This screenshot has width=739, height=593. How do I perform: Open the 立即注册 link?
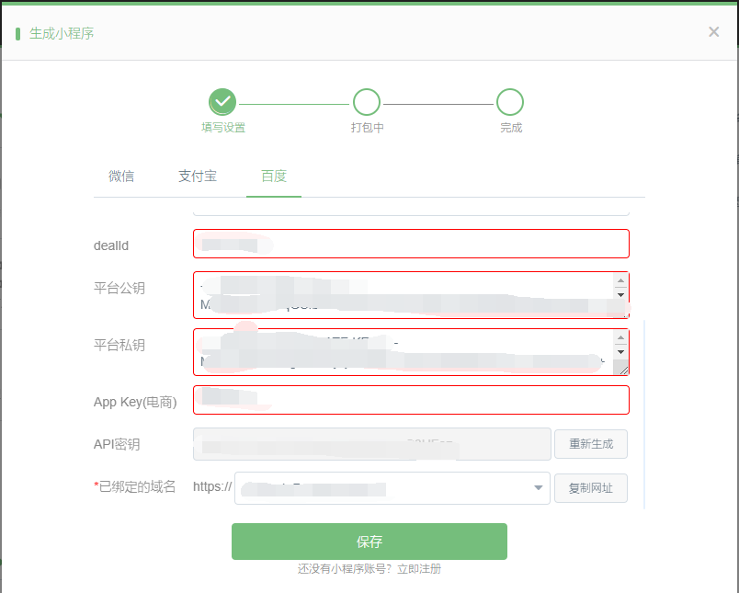(419, 569)
